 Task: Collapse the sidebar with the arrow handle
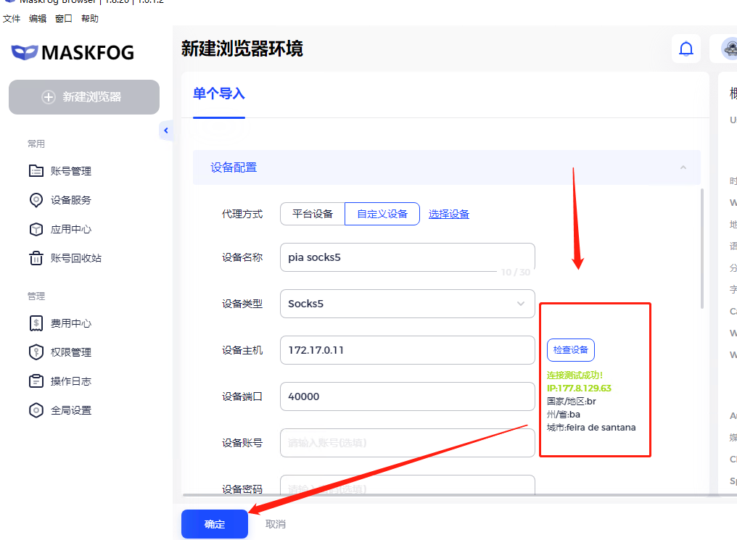tap(166, 130)
